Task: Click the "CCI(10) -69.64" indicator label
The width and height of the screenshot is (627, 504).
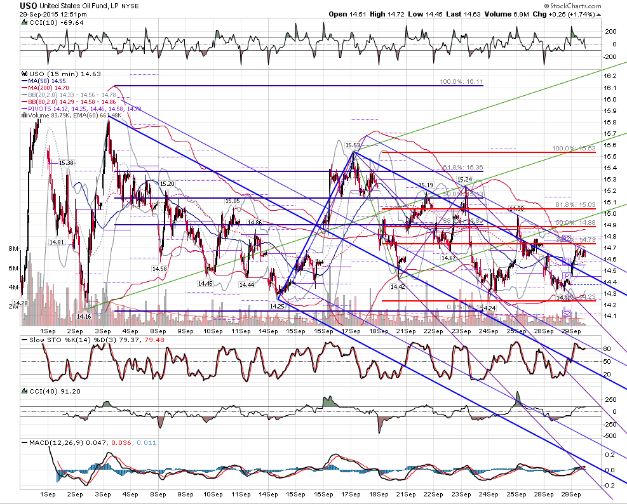Action: pyautogui.click(x=57, y=22)
